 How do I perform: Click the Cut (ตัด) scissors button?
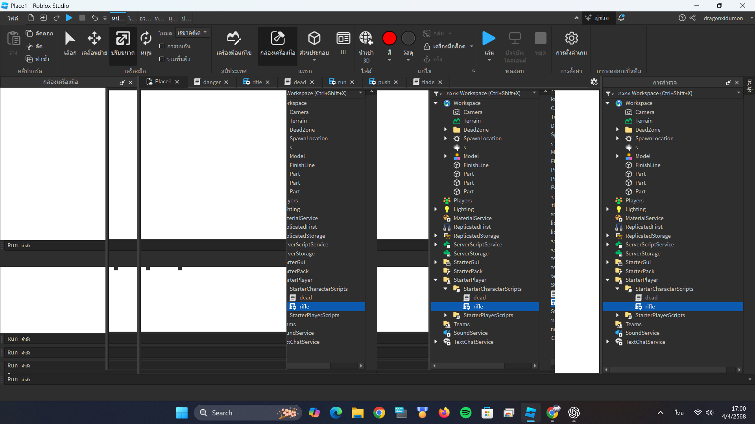coord(34,46)
